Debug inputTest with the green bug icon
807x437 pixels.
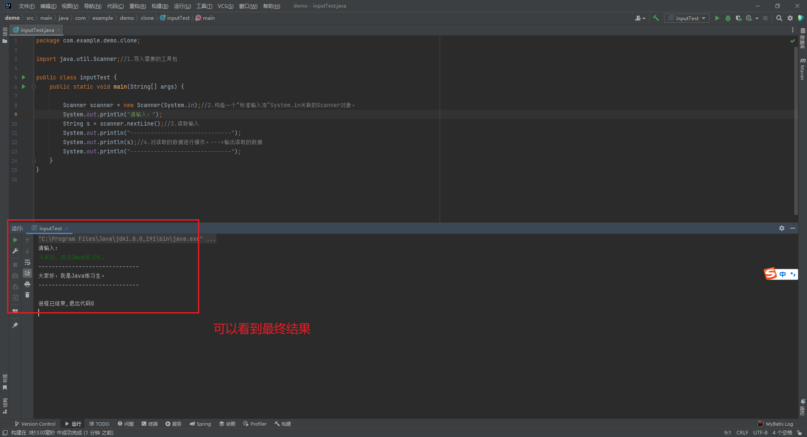tap(728, 18)
